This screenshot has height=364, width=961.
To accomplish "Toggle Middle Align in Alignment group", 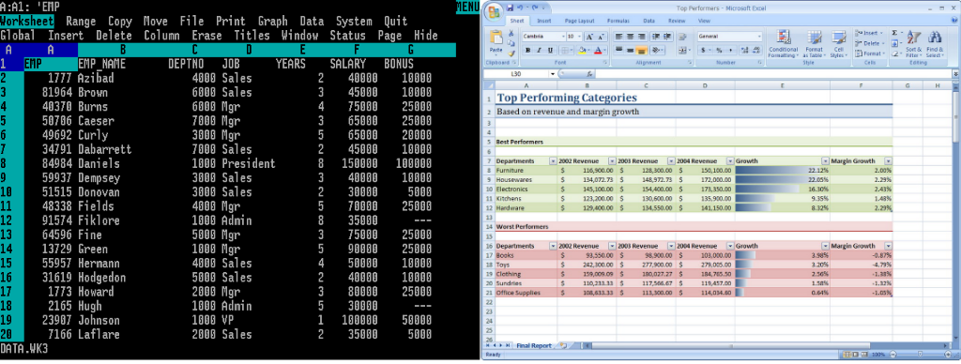I will coord(630,51).
